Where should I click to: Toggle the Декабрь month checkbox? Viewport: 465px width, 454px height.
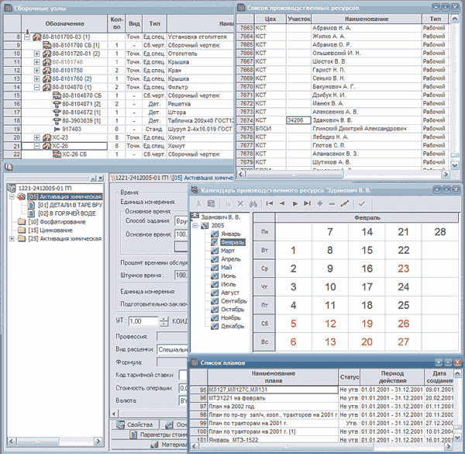pyautogui.click(x=215, y=326)
